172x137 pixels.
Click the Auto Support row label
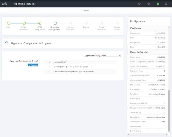pos(135,99)
